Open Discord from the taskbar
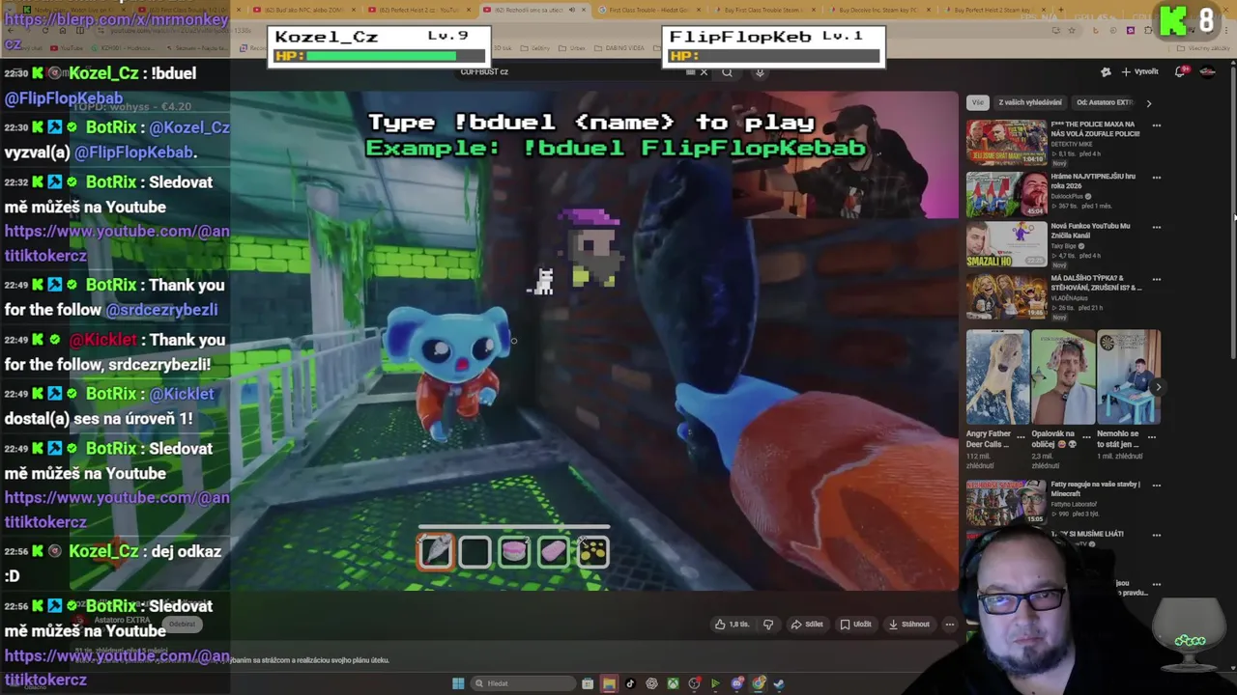Image resolution: width=1237 pixels, height=695 pixels. 737,683
